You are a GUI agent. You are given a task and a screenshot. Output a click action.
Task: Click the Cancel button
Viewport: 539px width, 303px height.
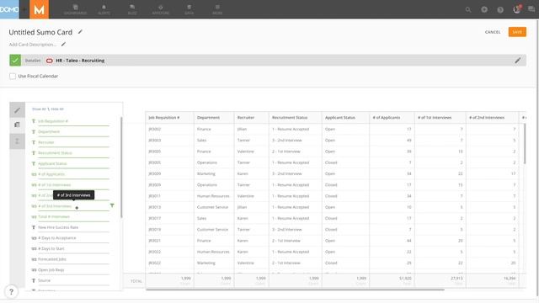493,32
